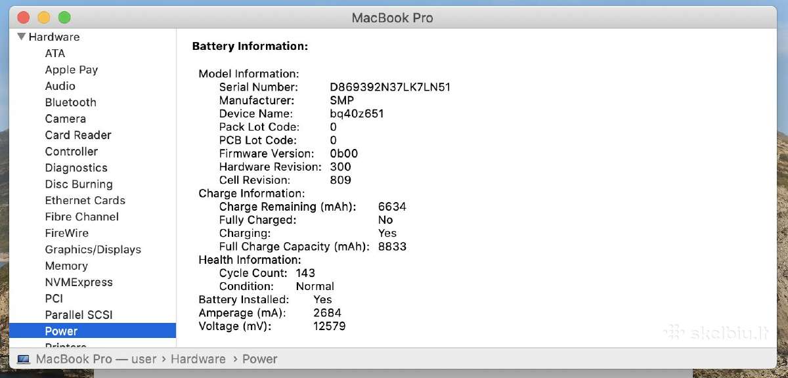Viewport: 788px width, 378px height.
Task: Select NVMExpress in sidebar
Action: click(79, 282)
